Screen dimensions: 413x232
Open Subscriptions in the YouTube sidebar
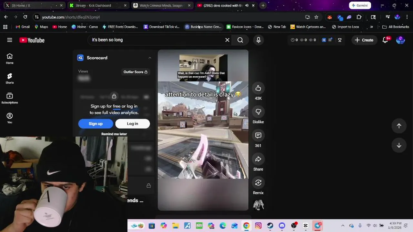(x=10, y=98)
